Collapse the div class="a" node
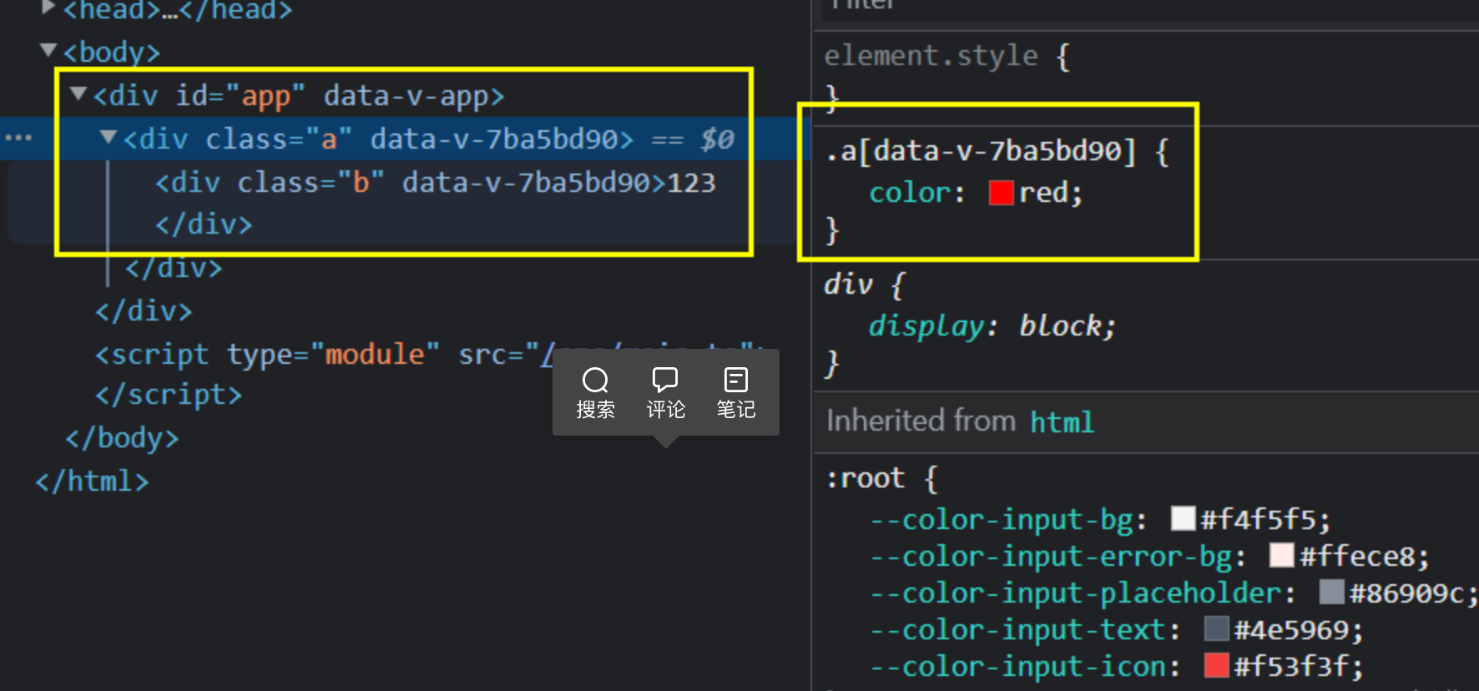1479x691 pixels. 108,136
